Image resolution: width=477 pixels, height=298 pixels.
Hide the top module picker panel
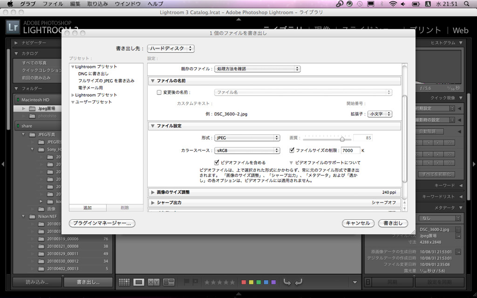pyautogui.click(x=239, y=19)
